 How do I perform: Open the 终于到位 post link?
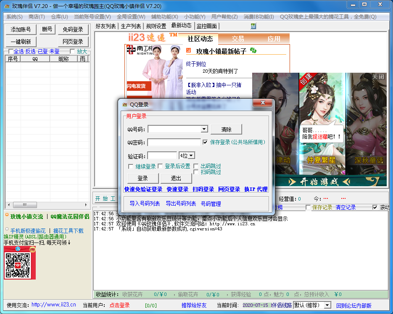pos(196,64)
